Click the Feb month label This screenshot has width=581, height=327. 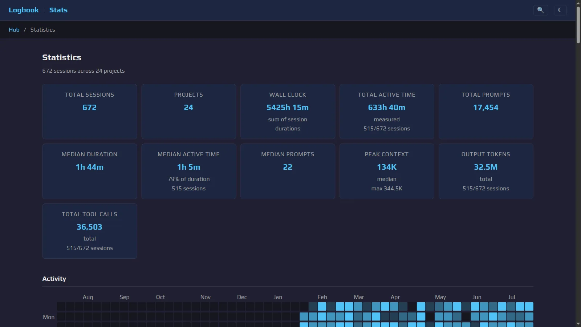[322, 297]
